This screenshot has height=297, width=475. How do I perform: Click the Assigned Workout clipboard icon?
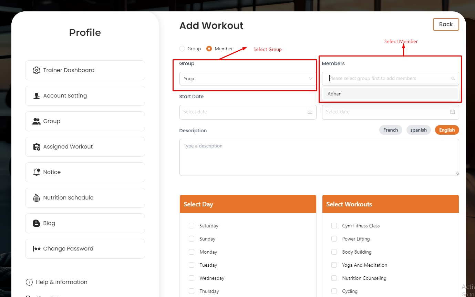point(37,147)
